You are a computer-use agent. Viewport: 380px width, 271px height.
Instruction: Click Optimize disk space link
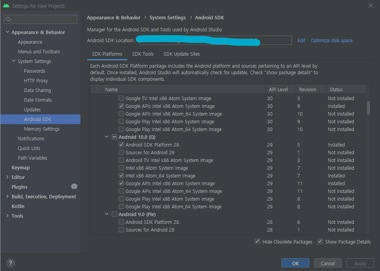coord(332,41)
